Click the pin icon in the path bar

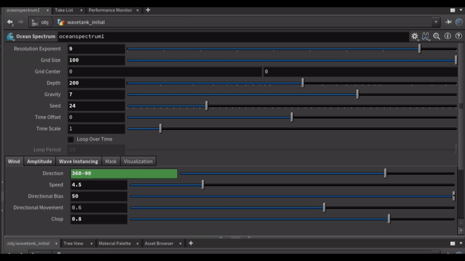(x=449, y=22)
